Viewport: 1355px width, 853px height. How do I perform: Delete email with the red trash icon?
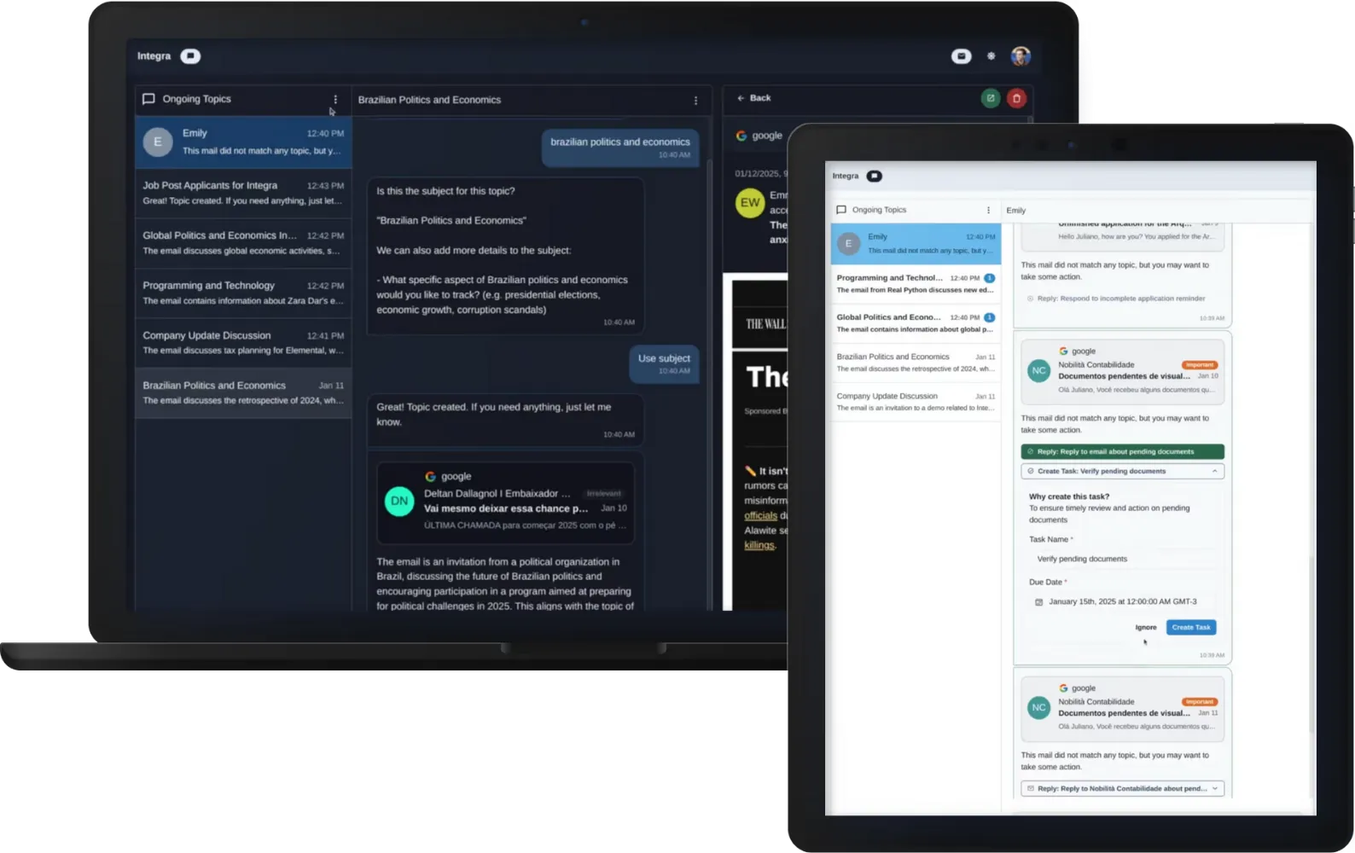pyautogui.click(x=1016, y=98)
